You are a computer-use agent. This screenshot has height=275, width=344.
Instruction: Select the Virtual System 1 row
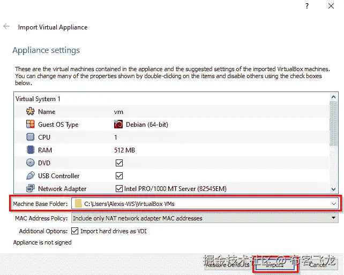172,99
